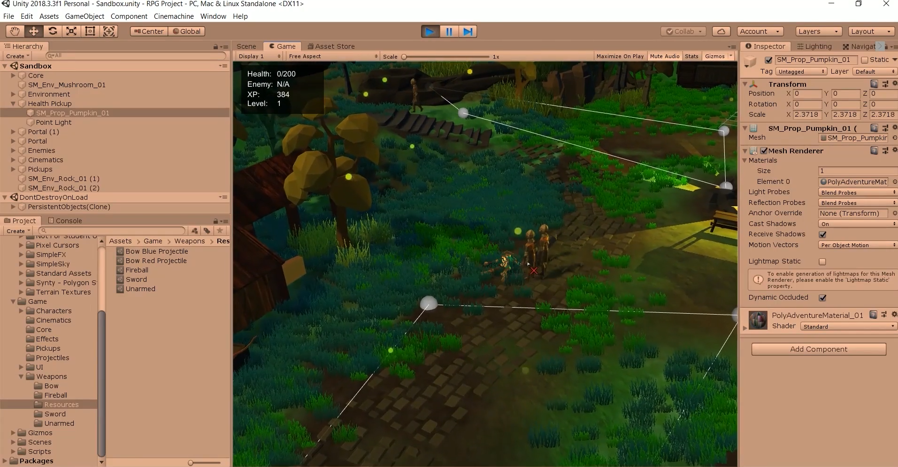Uncheck the SM_Prop_Pumpkin_01 active checkbox
Viewport: 898px width, 467px height.
769,60
